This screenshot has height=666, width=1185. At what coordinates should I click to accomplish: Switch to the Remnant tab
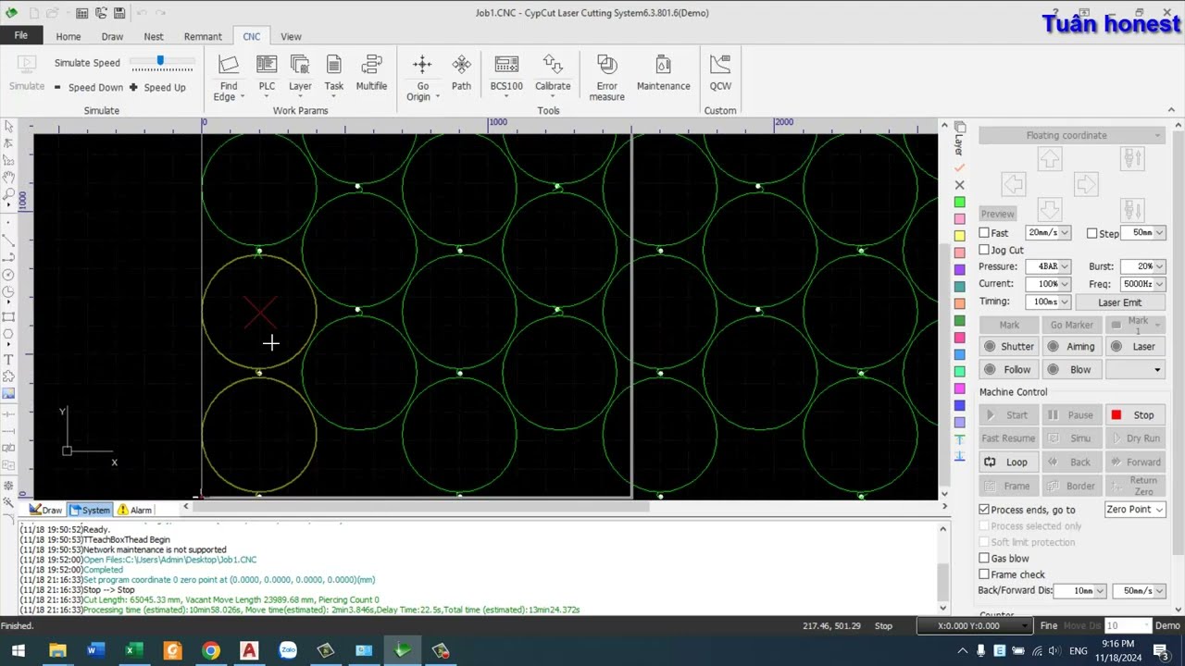click(203, 36)
